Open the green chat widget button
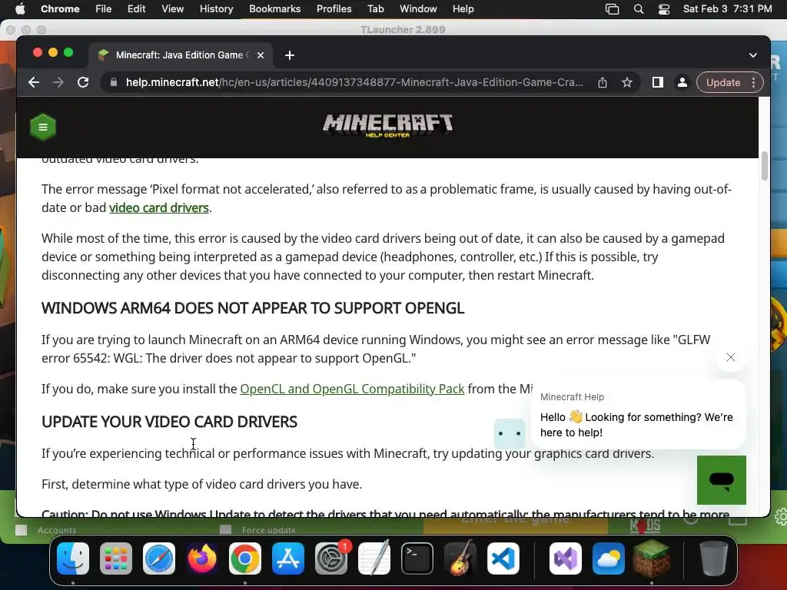The width and height of the screenshot is (787, 590). click(721, 480)
